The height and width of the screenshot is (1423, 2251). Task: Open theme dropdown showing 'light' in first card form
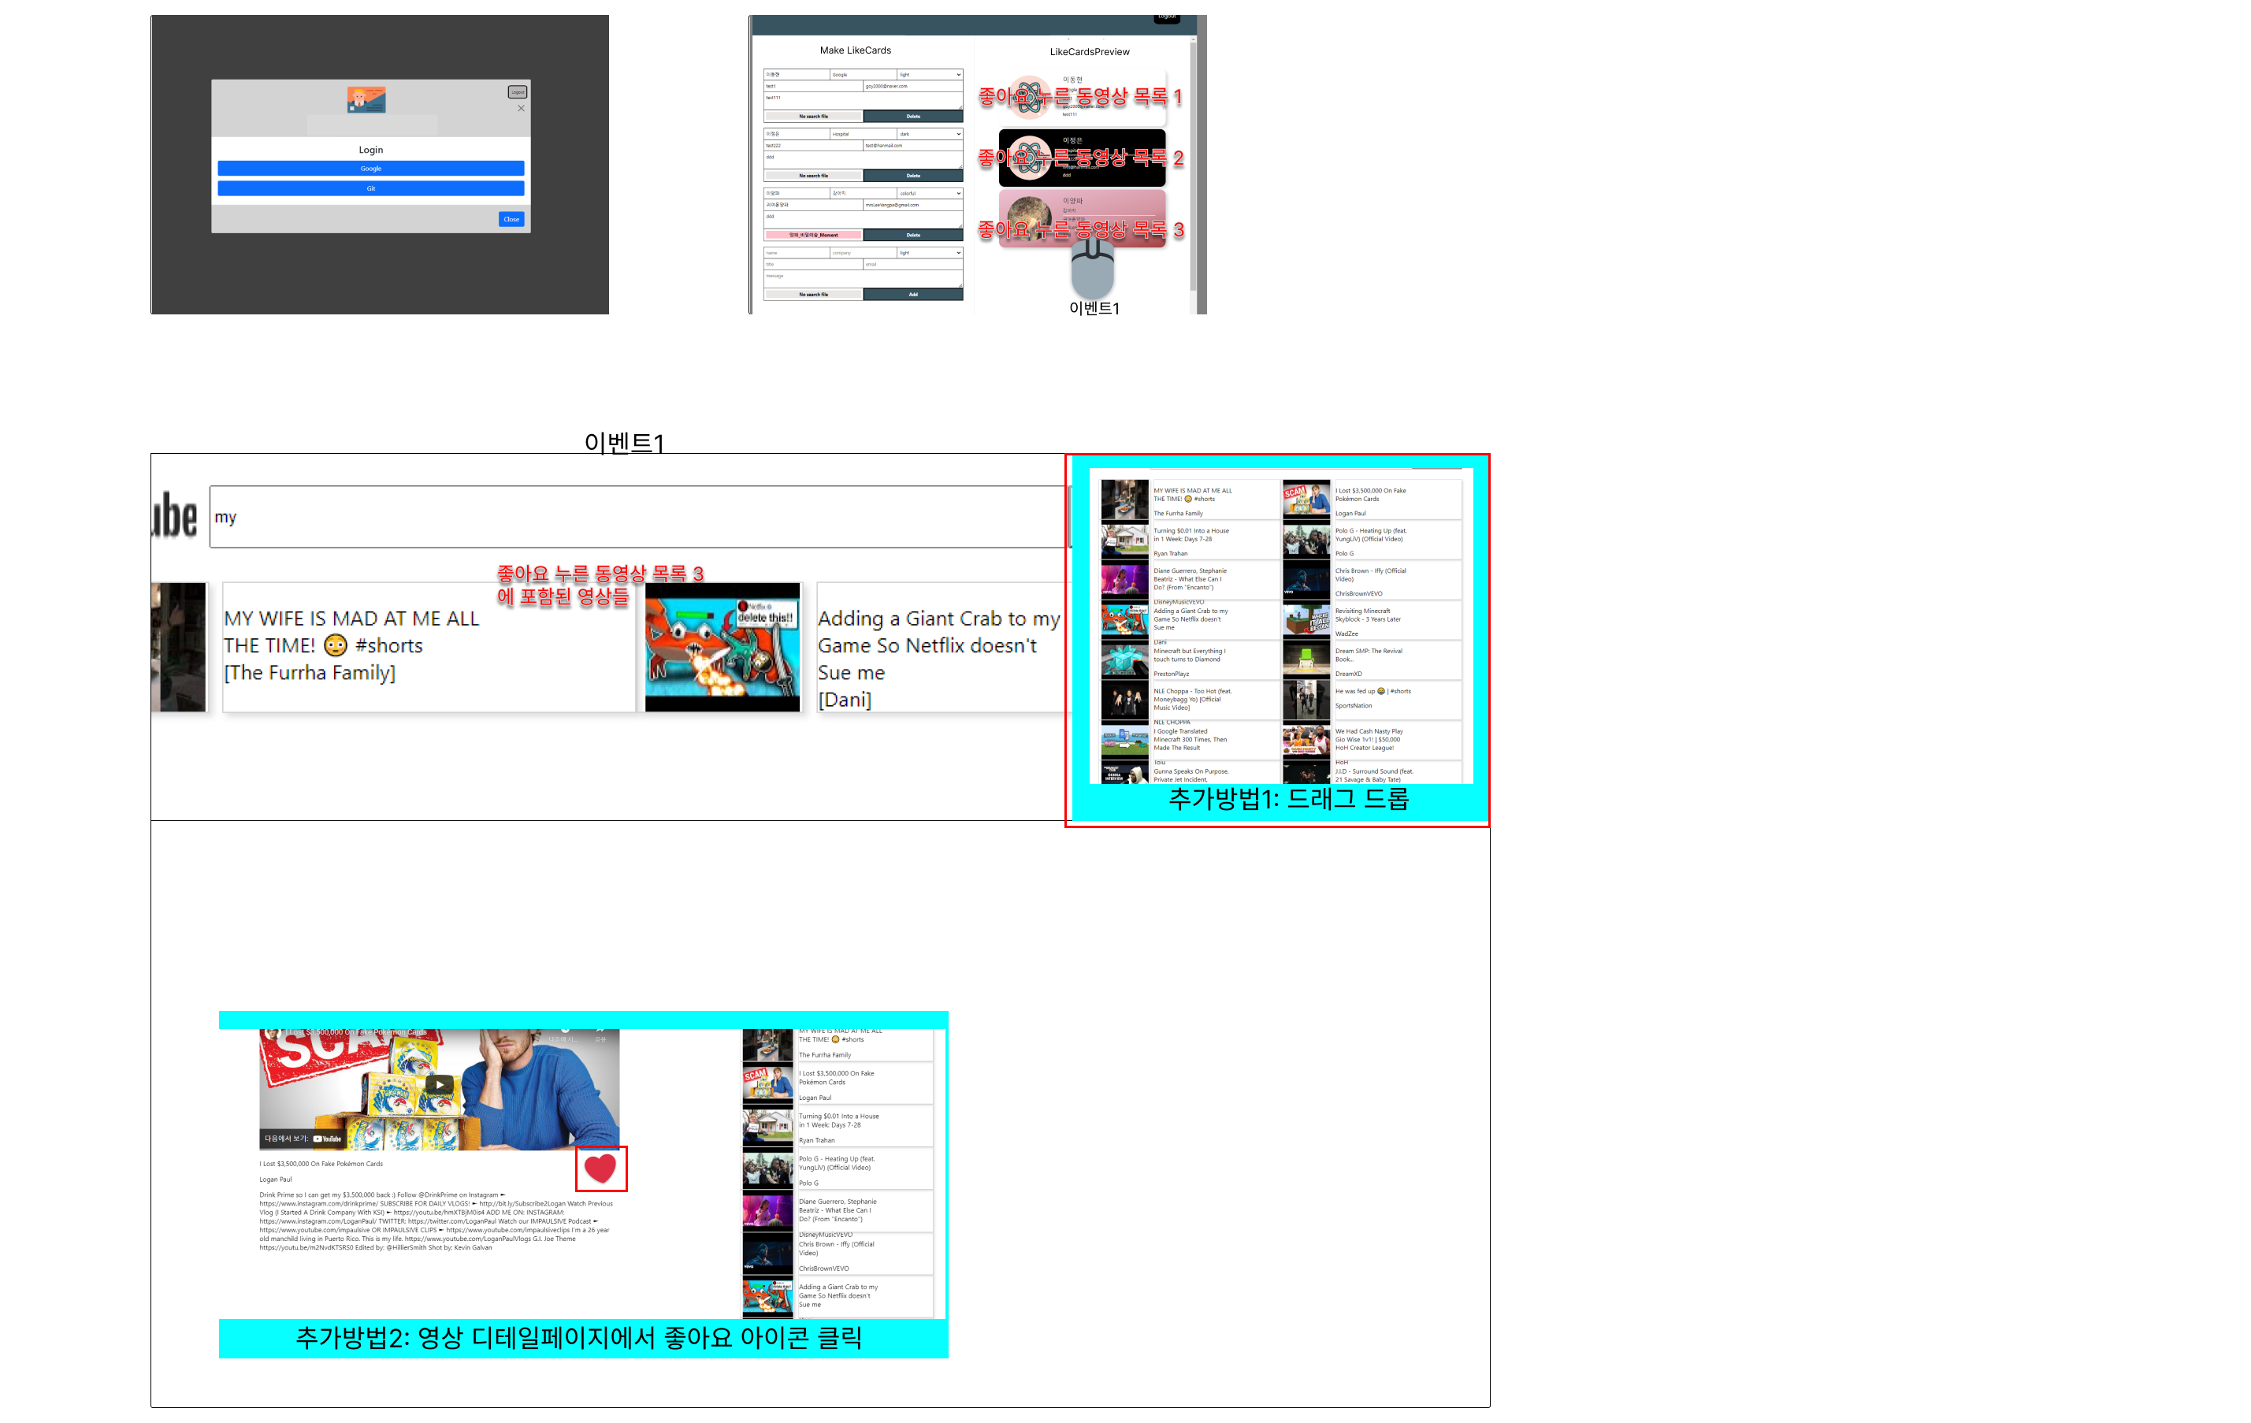(929, 75)
